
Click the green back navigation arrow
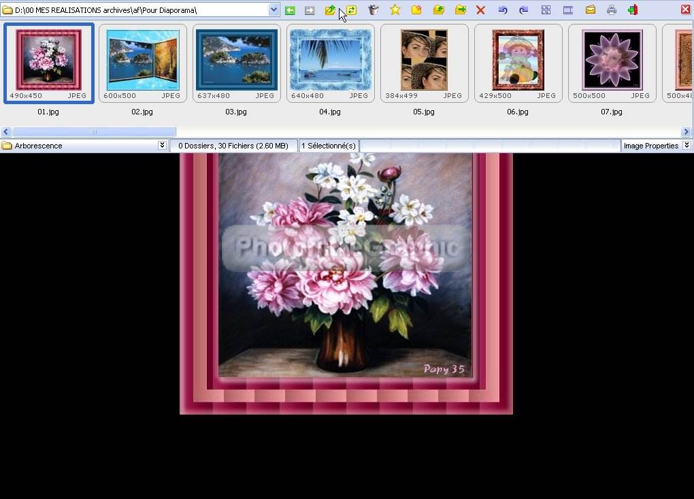(x=290, y=10)
